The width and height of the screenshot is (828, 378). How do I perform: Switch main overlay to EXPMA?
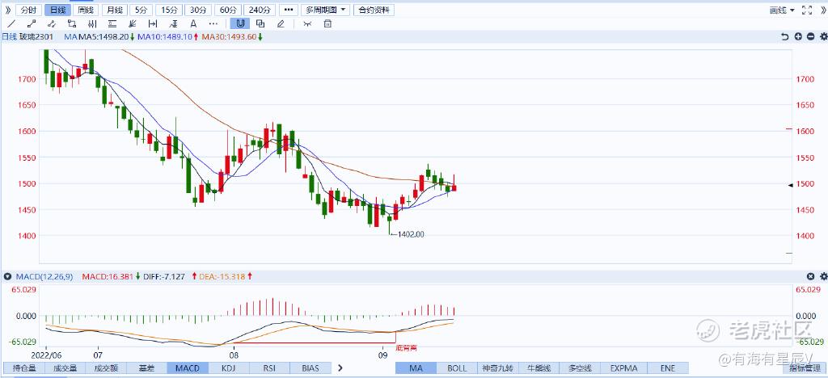point(623,368)
